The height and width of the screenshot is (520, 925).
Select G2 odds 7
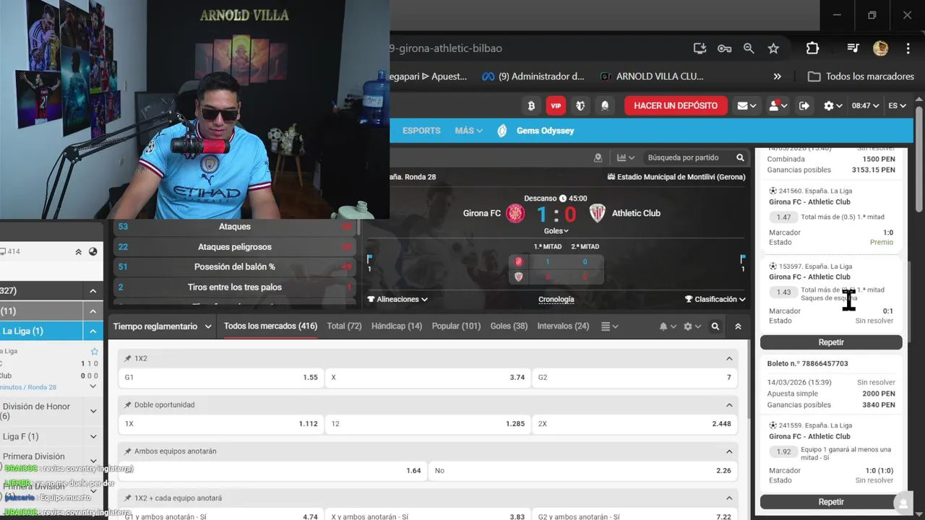(x=634, y=377)
